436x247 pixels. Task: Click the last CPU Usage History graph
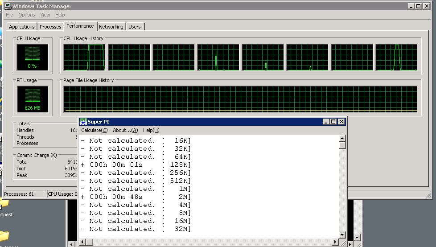coord(396,58)
